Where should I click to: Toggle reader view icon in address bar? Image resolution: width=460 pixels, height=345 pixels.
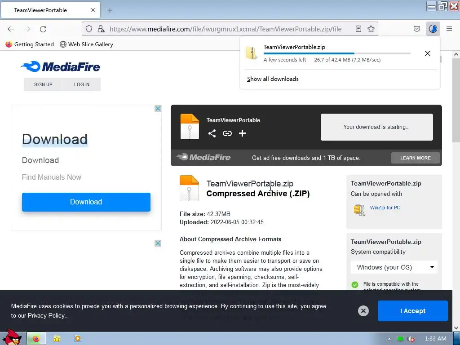coord(358,29)
